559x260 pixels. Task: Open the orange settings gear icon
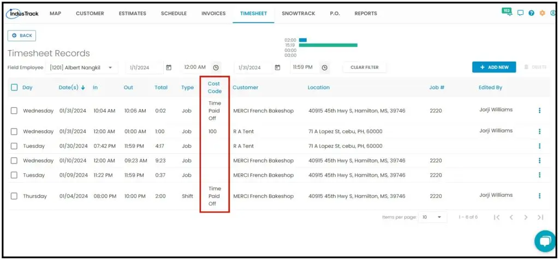[542, 13]
